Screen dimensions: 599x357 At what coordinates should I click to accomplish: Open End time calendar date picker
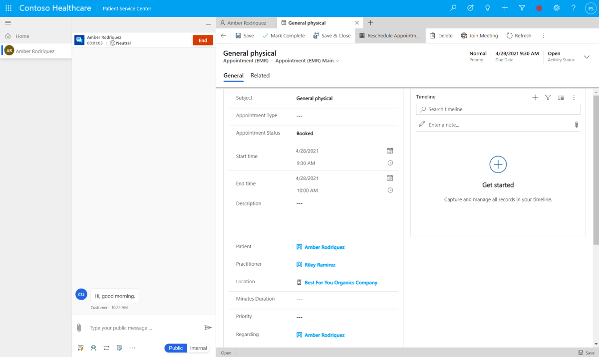[390, 178]
